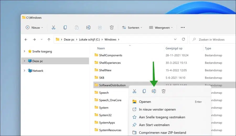Click the 30-3-2022 15:13 date cell
Screen dimensions: 236x136
pos(176,63)
